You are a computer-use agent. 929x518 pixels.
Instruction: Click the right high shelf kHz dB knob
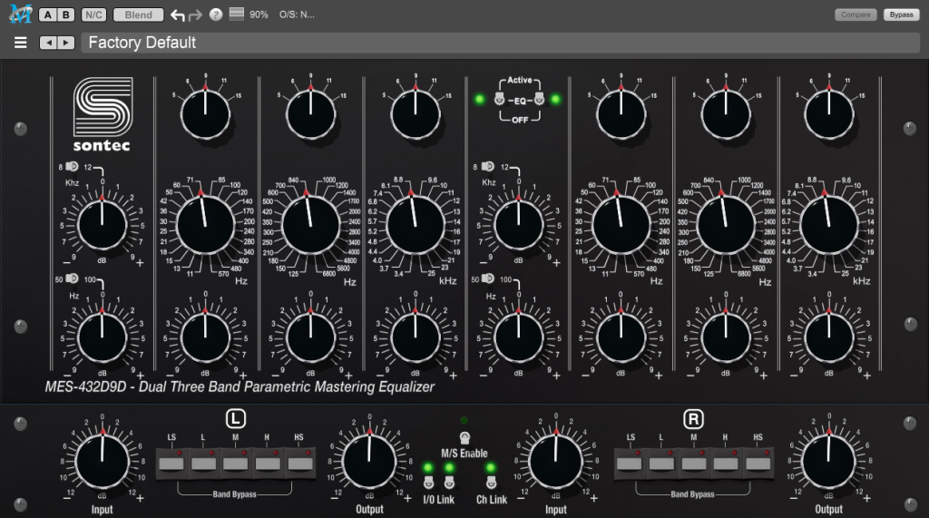click(518, 225)
